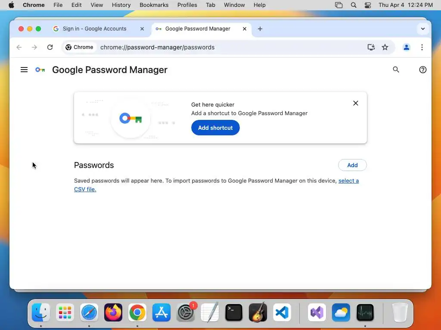
Task: Open the Bookmarks menu
Action: pos(154,5)
